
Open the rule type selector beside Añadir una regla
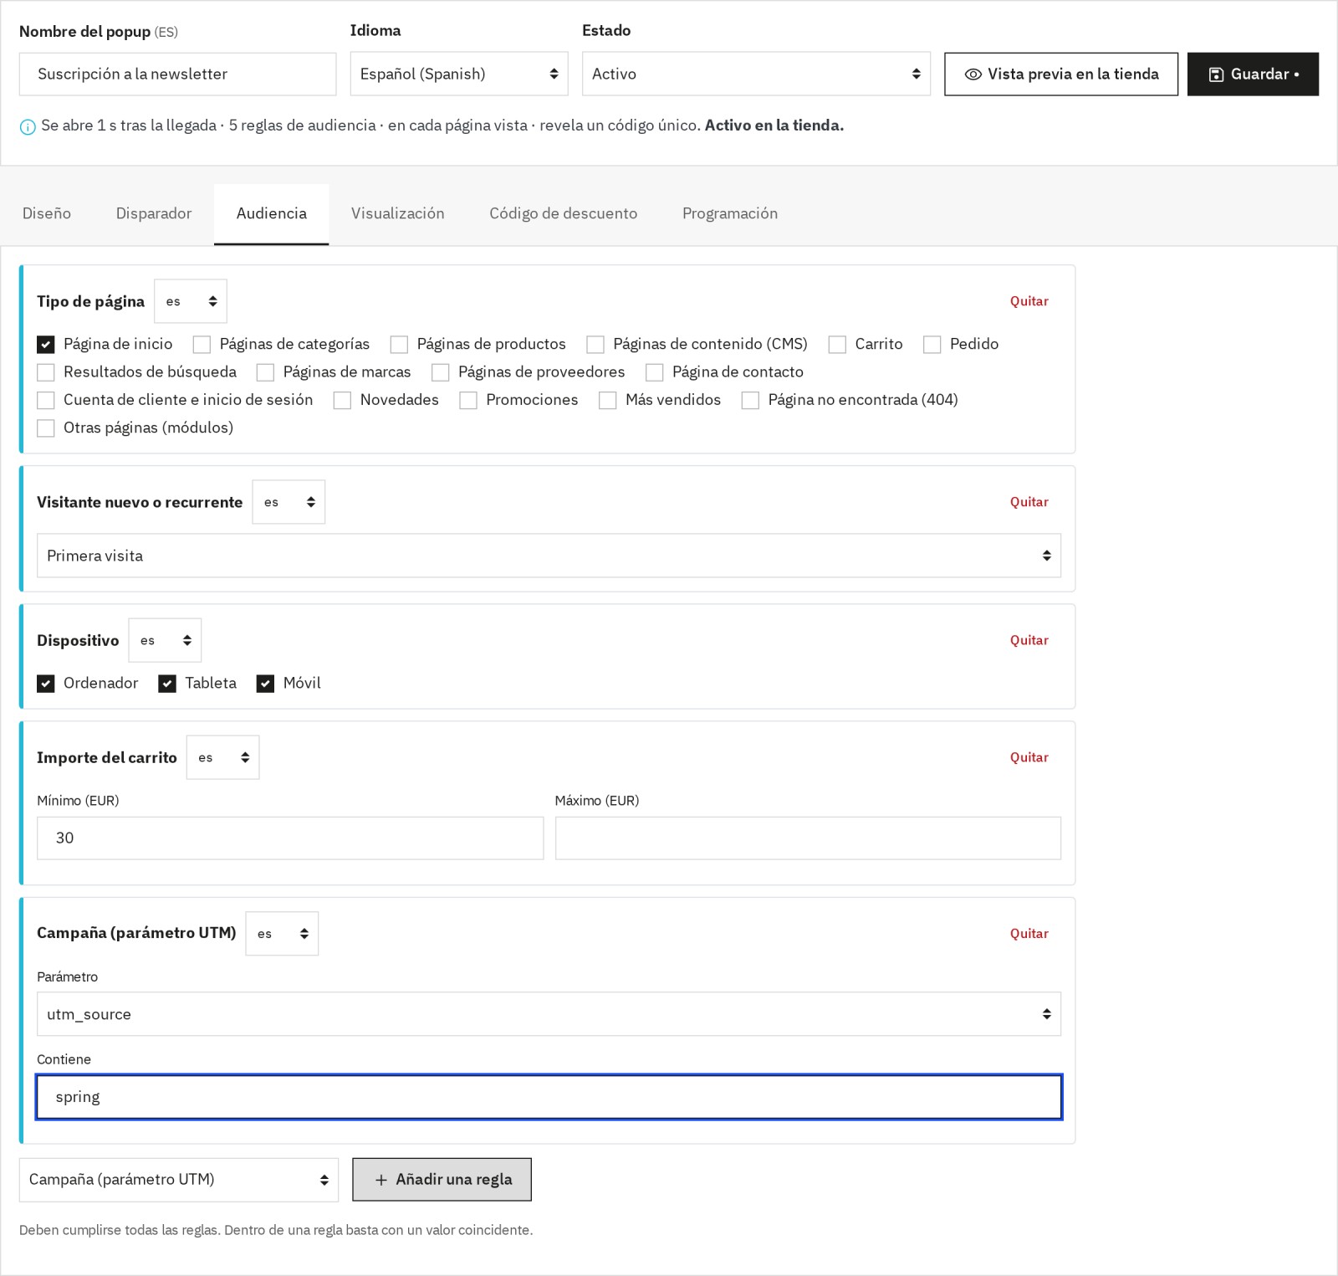(x=179, y=1180)
